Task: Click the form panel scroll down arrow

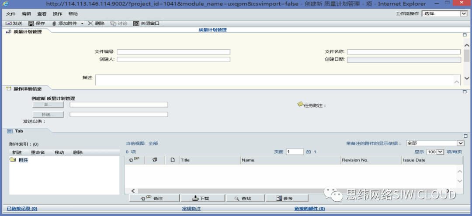Action: point(467,78)
